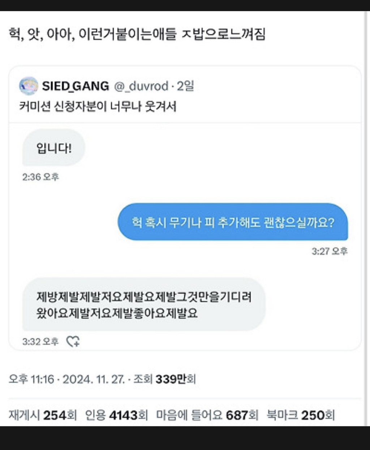The height and width of the screenshot is (450, 370).
Task: Open the 재게시 254회 reposts list
Action: click(43, 415)
